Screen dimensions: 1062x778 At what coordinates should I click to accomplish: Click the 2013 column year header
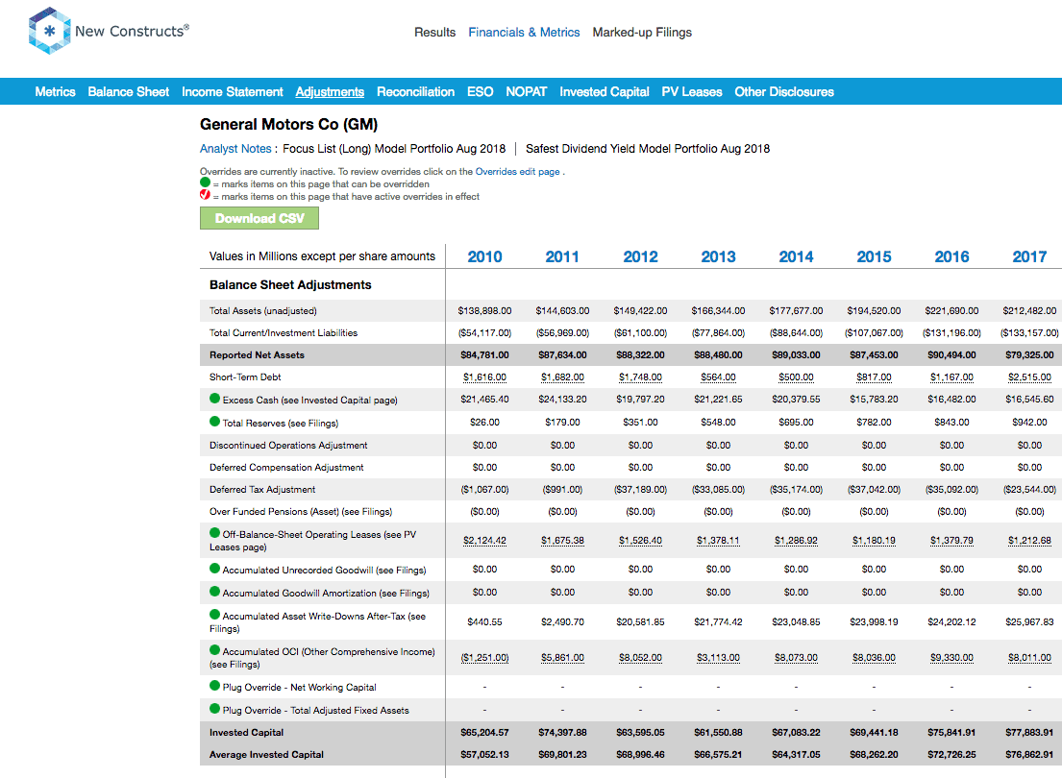(718, 256)
